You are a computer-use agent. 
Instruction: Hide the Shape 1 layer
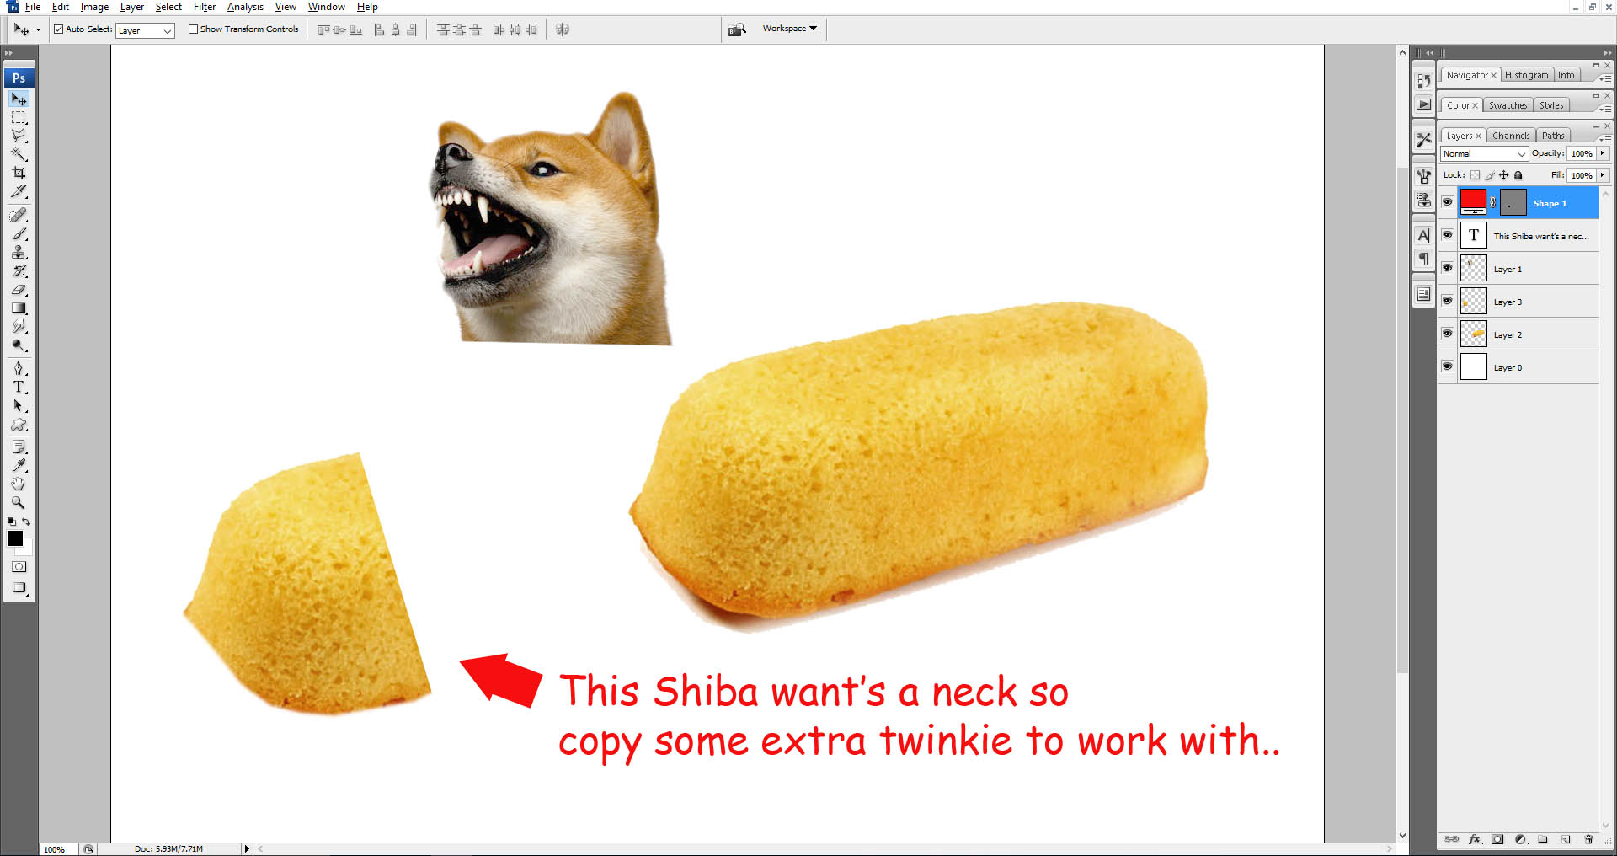point(1447,202)
